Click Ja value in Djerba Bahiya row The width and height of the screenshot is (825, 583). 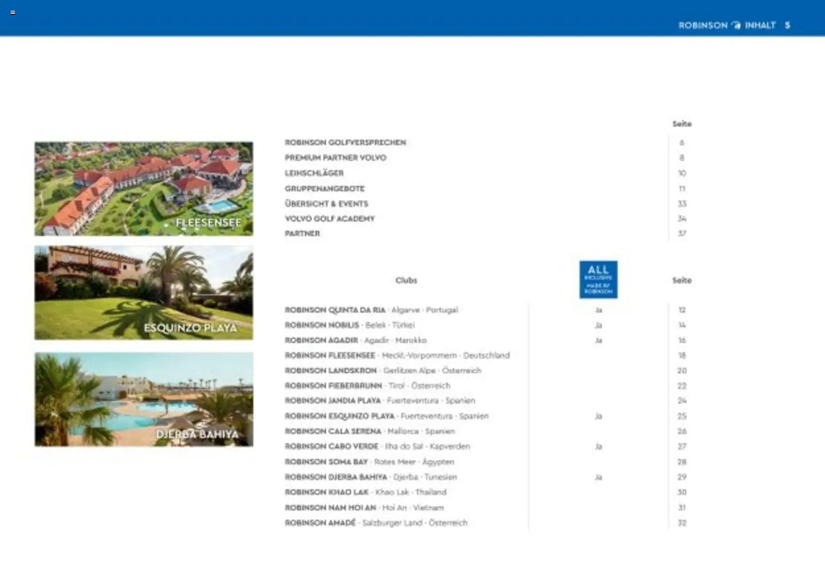coord(598,477)
